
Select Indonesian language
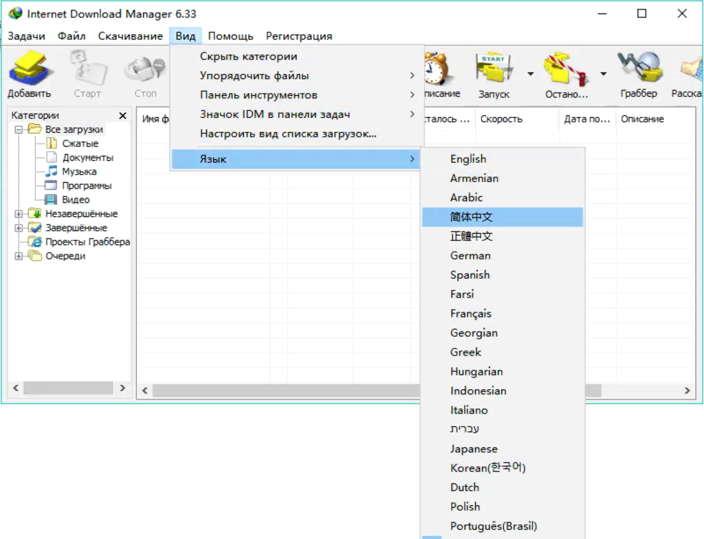502,390
